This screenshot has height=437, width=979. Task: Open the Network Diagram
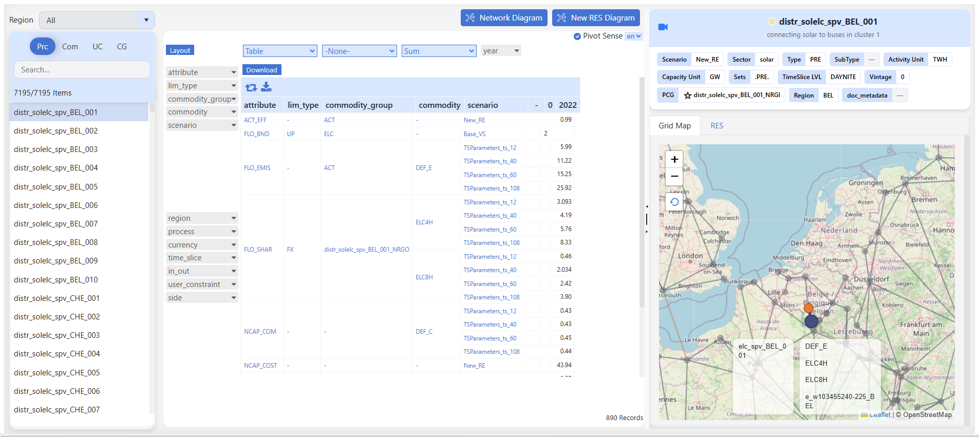coord(504,18)
